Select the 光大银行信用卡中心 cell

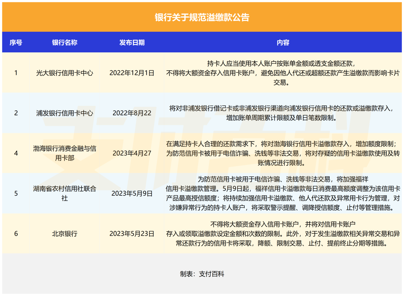pyautogui.click(x=65, y=73)
